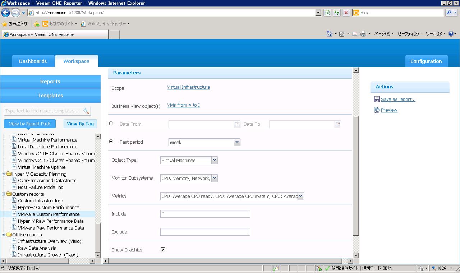Click the parameters panel horizontal scrollbar thumb
Image resolution: width=460 pixels, height=273 pixels.
coord(225,261)
